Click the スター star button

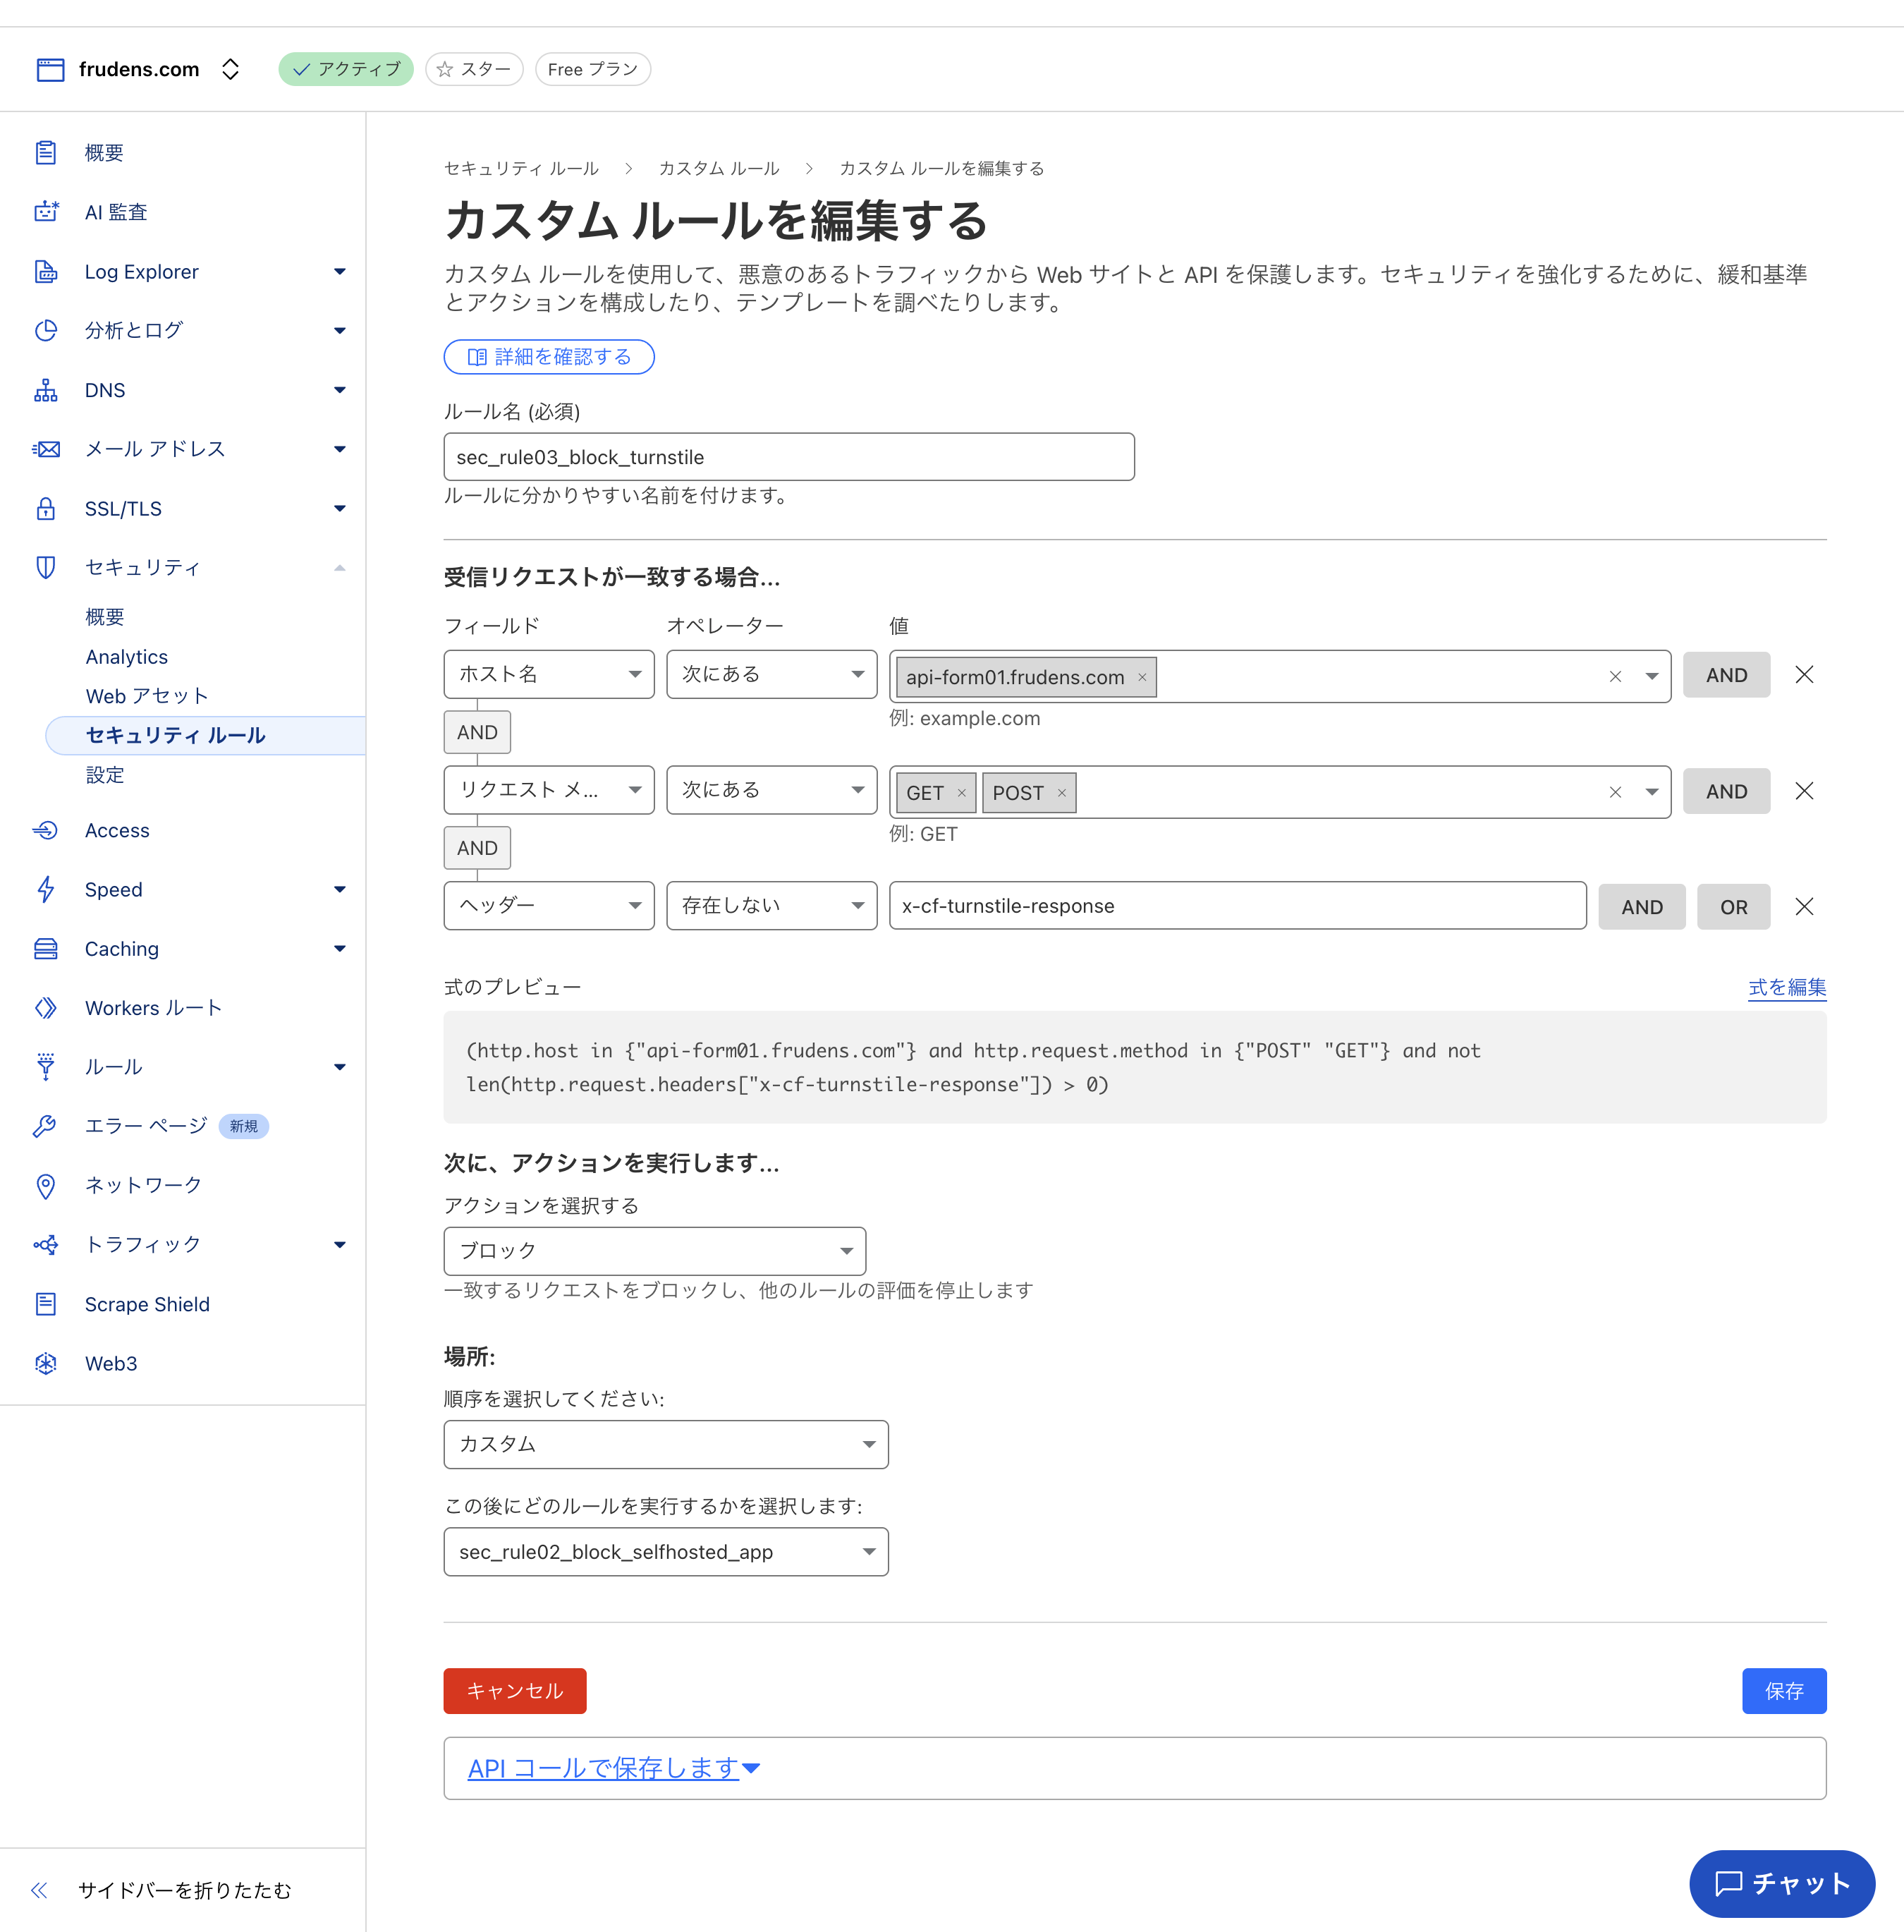[x=474, y=69]
